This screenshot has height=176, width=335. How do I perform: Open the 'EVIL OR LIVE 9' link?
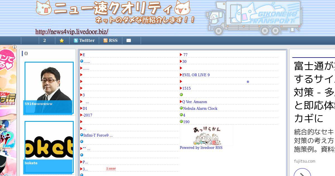point(196,75)
